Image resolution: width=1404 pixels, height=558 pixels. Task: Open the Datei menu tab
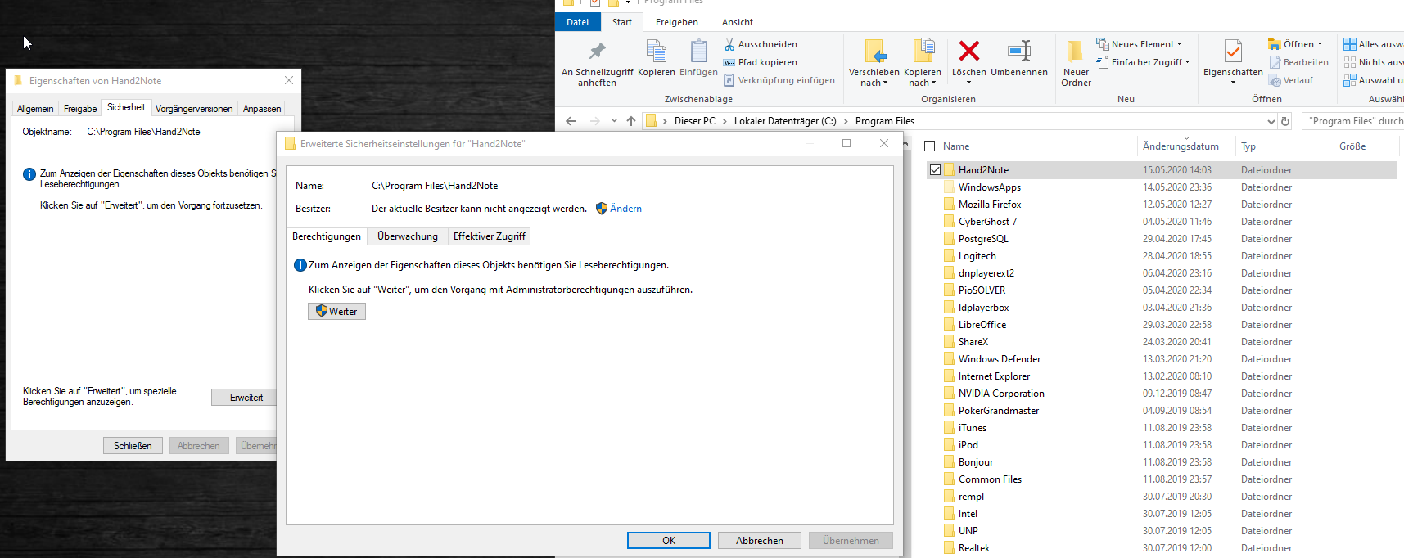point(578,22)
